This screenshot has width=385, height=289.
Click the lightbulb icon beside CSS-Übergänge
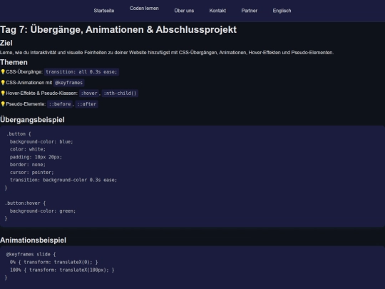pyautogui.click(x=3, y=72)
